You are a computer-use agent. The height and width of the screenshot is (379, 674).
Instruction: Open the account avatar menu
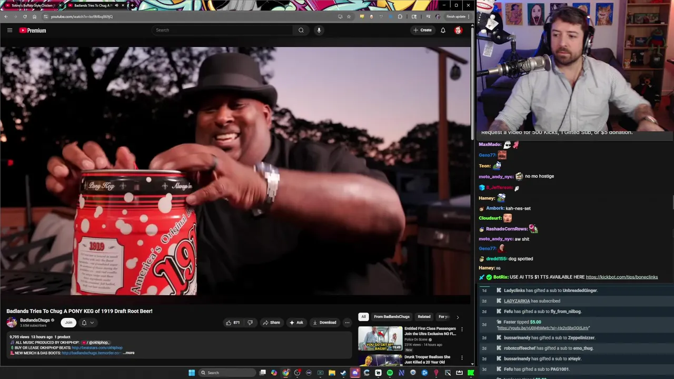(x=458, y=30)
